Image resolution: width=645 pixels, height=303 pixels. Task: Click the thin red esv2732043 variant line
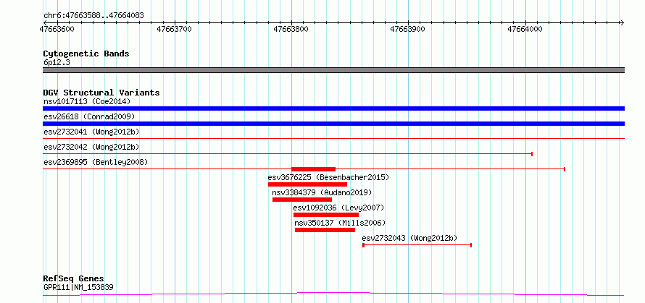417,245
